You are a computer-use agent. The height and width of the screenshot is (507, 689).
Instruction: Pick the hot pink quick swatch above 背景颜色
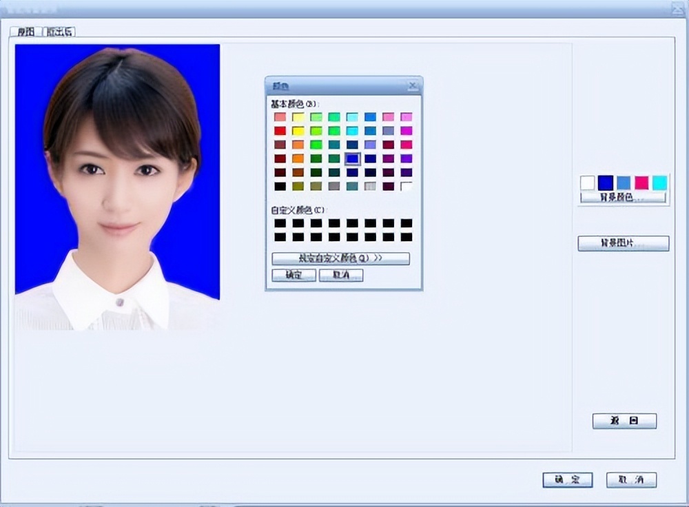[641, 183]
